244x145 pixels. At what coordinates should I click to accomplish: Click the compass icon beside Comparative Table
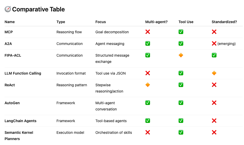8,9
